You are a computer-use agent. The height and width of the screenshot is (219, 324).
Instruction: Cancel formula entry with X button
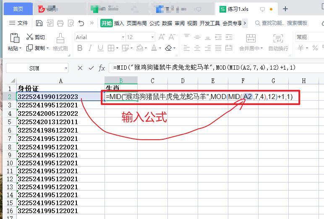80,68
